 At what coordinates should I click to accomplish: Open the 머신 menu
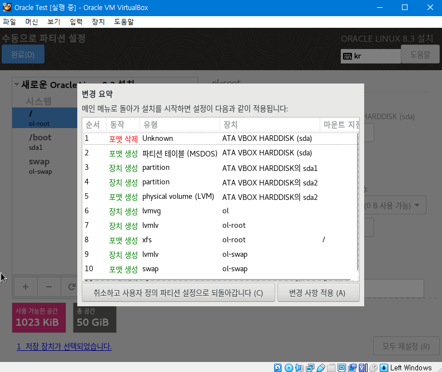point(31,22)
